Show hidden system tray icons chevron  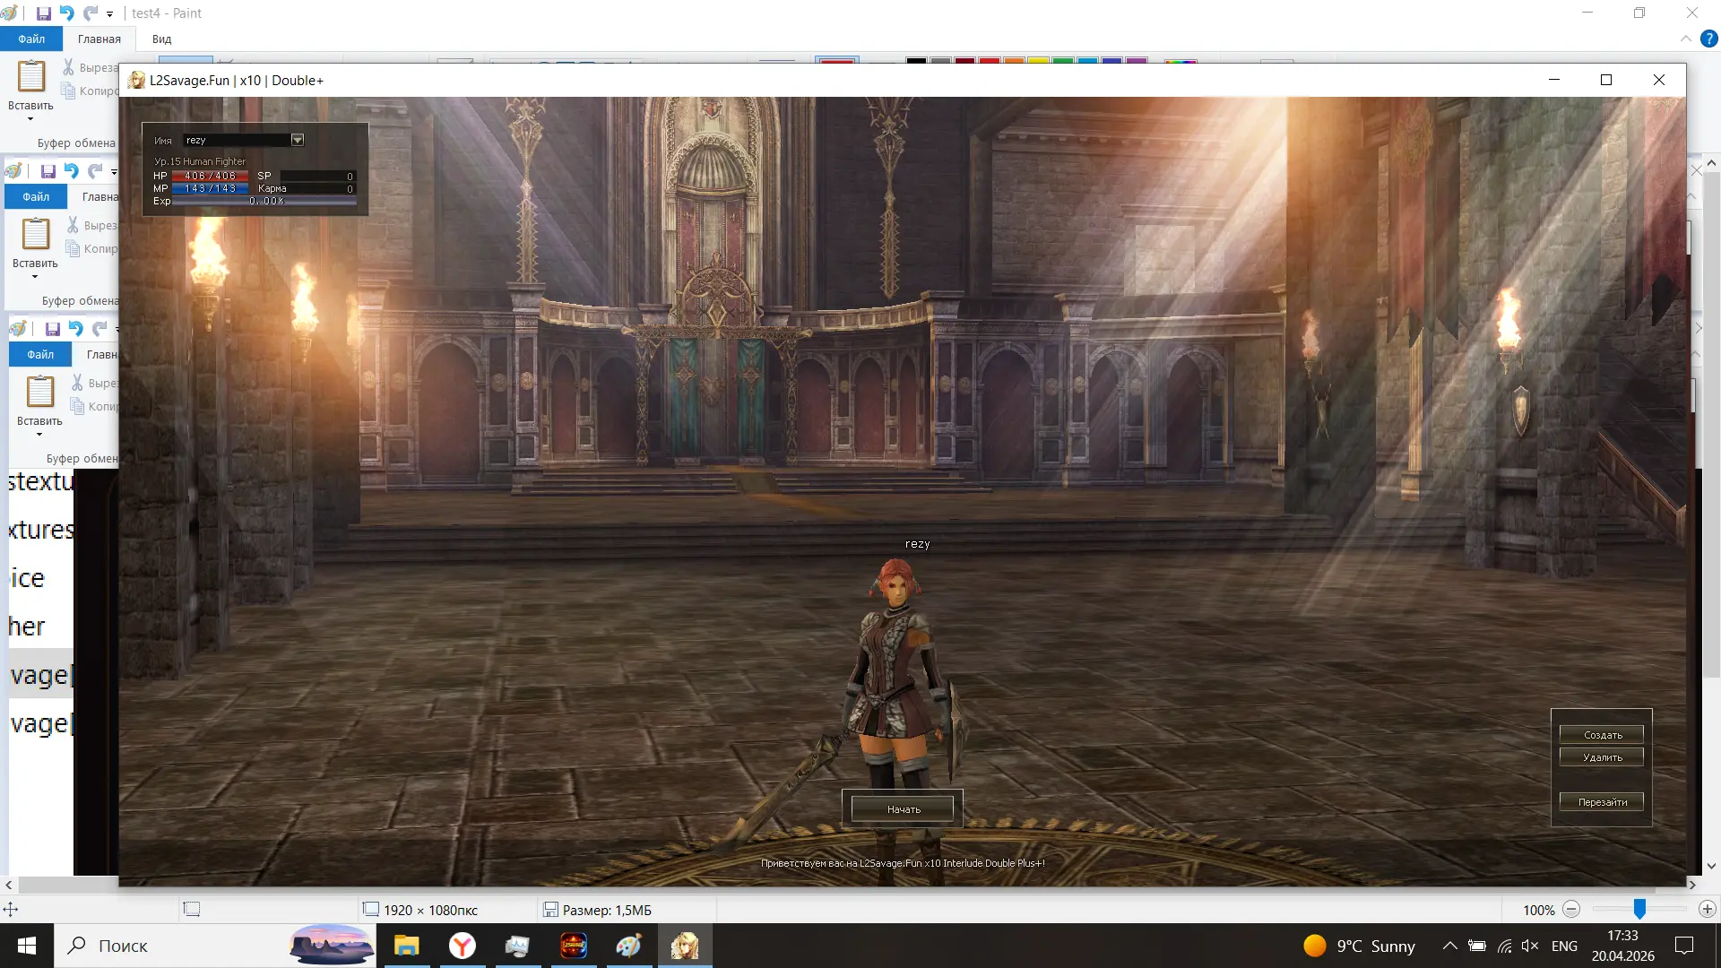tap(1449, 946)
